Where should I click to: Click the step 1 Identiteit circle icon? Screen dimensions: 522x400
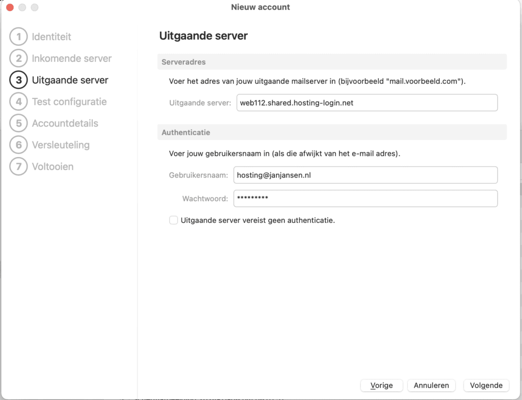[x=18, y=37]
